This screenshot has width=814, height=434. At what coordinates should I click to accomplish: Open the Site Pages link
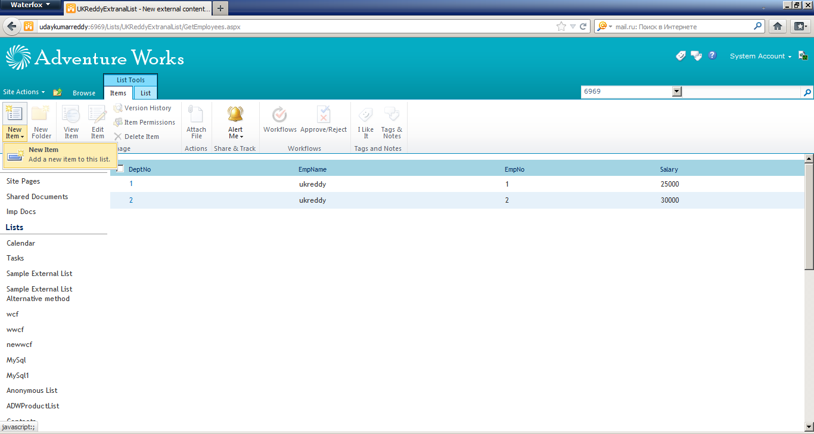pos(23,181)
